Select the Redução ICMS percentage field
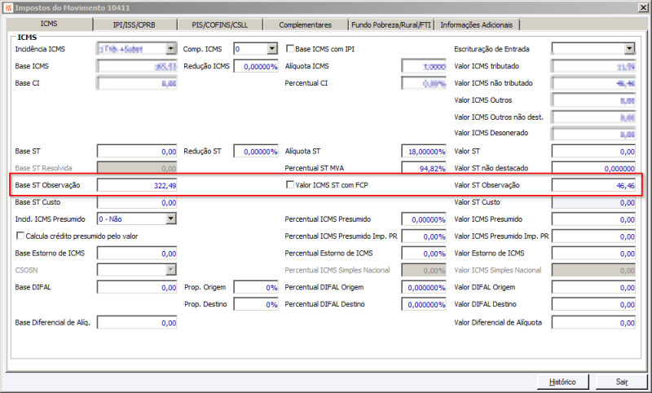The width and height of the screenshot is (652, 393). 256,66
